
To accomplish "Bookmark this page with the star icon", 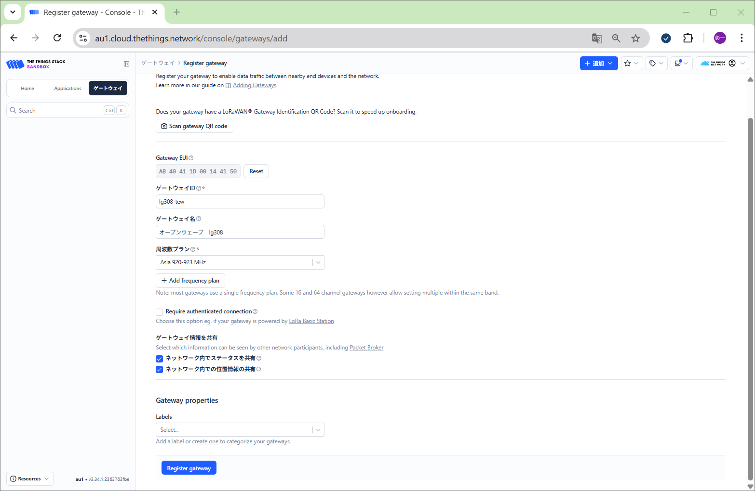I will [635, 39].
